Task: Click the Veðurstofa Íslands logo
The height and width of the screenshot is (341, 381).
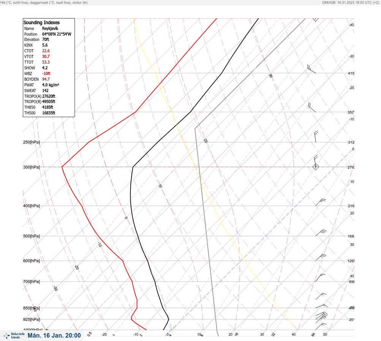Action: coord(14,335)
